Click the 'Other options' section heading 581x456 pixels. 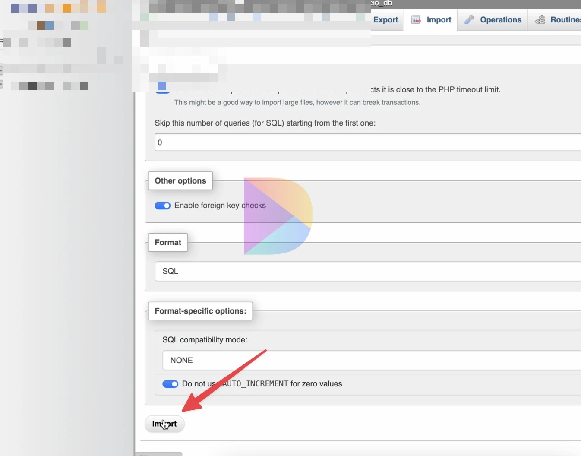180,181
